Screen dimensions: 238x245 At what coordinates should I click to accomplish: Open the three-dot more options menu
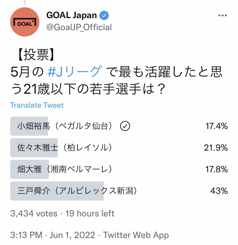[x=222, y=16]
